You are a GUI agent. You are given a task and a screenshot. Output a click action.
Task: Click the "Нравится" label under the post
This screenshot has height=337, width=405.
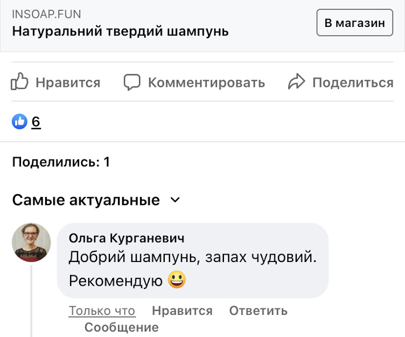tap(68, 82)
